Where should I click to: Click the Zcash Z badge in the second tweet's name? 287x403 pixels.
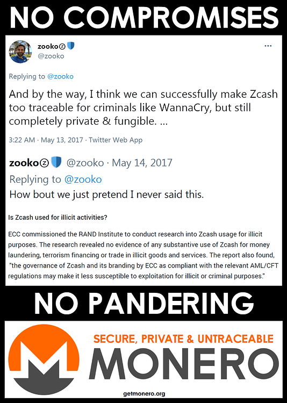(45, 163)
